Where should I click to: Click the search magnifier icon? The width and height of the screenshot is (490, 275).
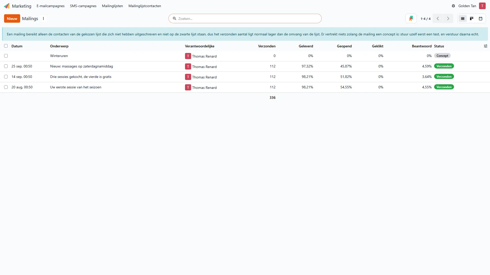[175, 19]
